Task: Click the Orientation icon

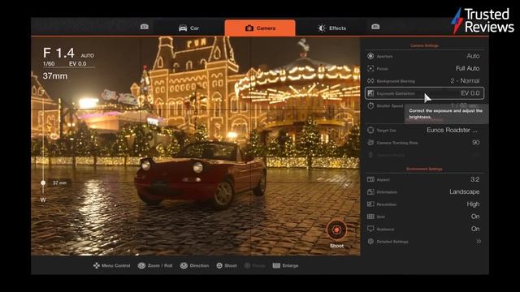Action: [x=370, y=191]
